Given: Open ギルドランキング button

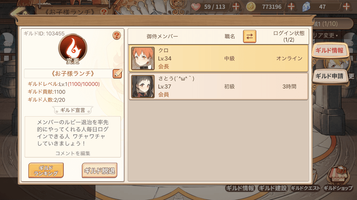Looking at the screenshot, I should (46, 171).
